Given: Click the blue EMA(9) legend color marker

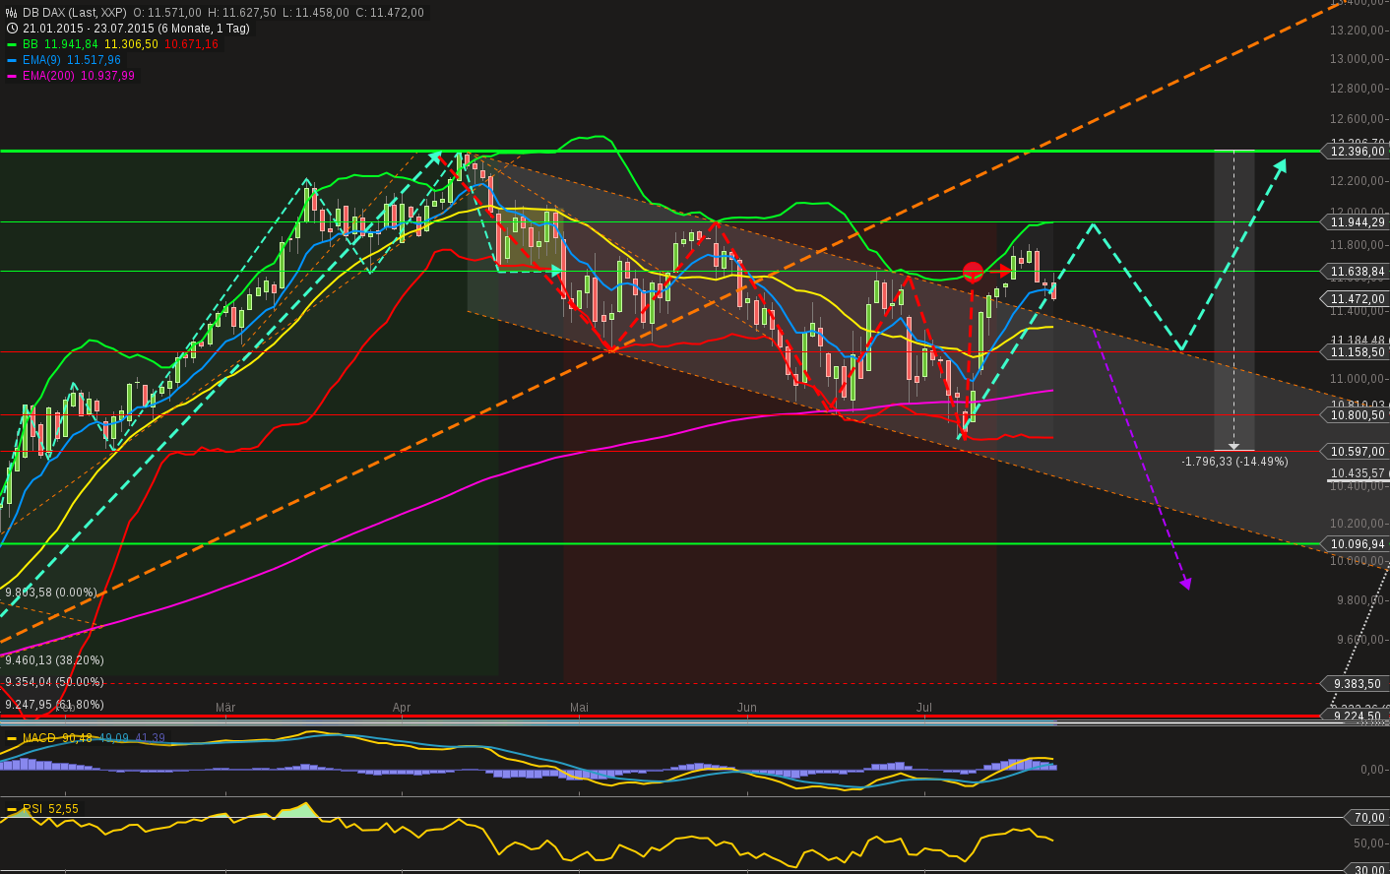Looking at the screenshot, I should 12,60.
